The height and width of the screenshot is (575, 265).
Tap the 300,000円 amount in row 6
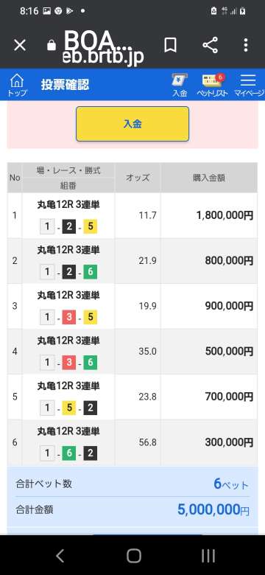(229, 442)
